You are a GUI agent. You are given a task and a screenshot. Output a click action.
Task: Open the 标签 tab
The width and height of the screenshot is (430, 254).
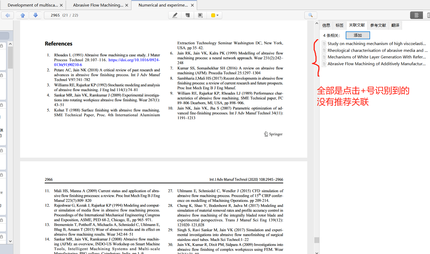[x=339, y=25]
